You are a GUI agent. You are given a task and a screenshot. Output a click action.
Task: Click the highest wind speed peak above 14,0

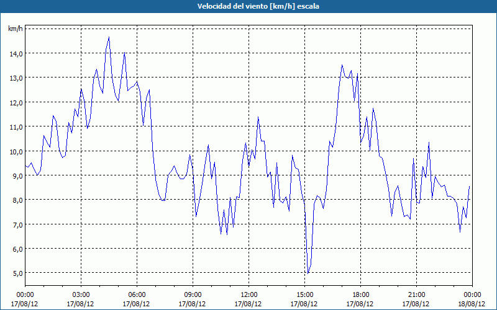[109, 37]
